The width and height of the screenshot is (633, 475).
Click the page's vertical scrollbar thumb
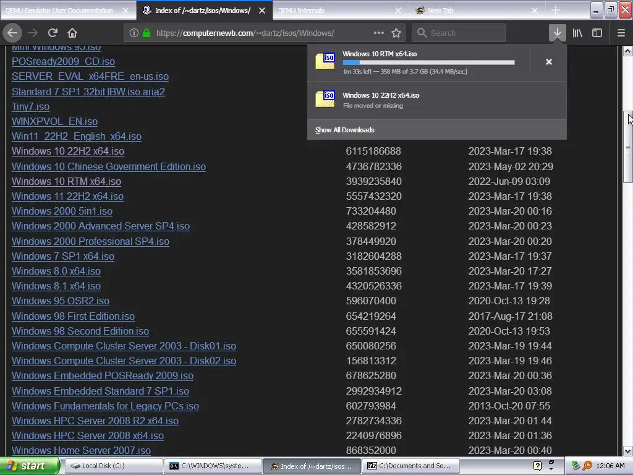tap(628, 146)
